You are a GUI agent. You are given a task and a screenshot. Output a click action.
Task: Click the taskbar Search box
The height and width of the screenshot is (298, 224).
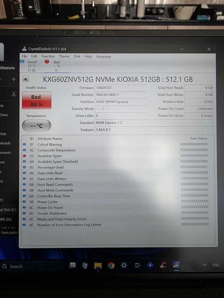[x=32, y=266]
